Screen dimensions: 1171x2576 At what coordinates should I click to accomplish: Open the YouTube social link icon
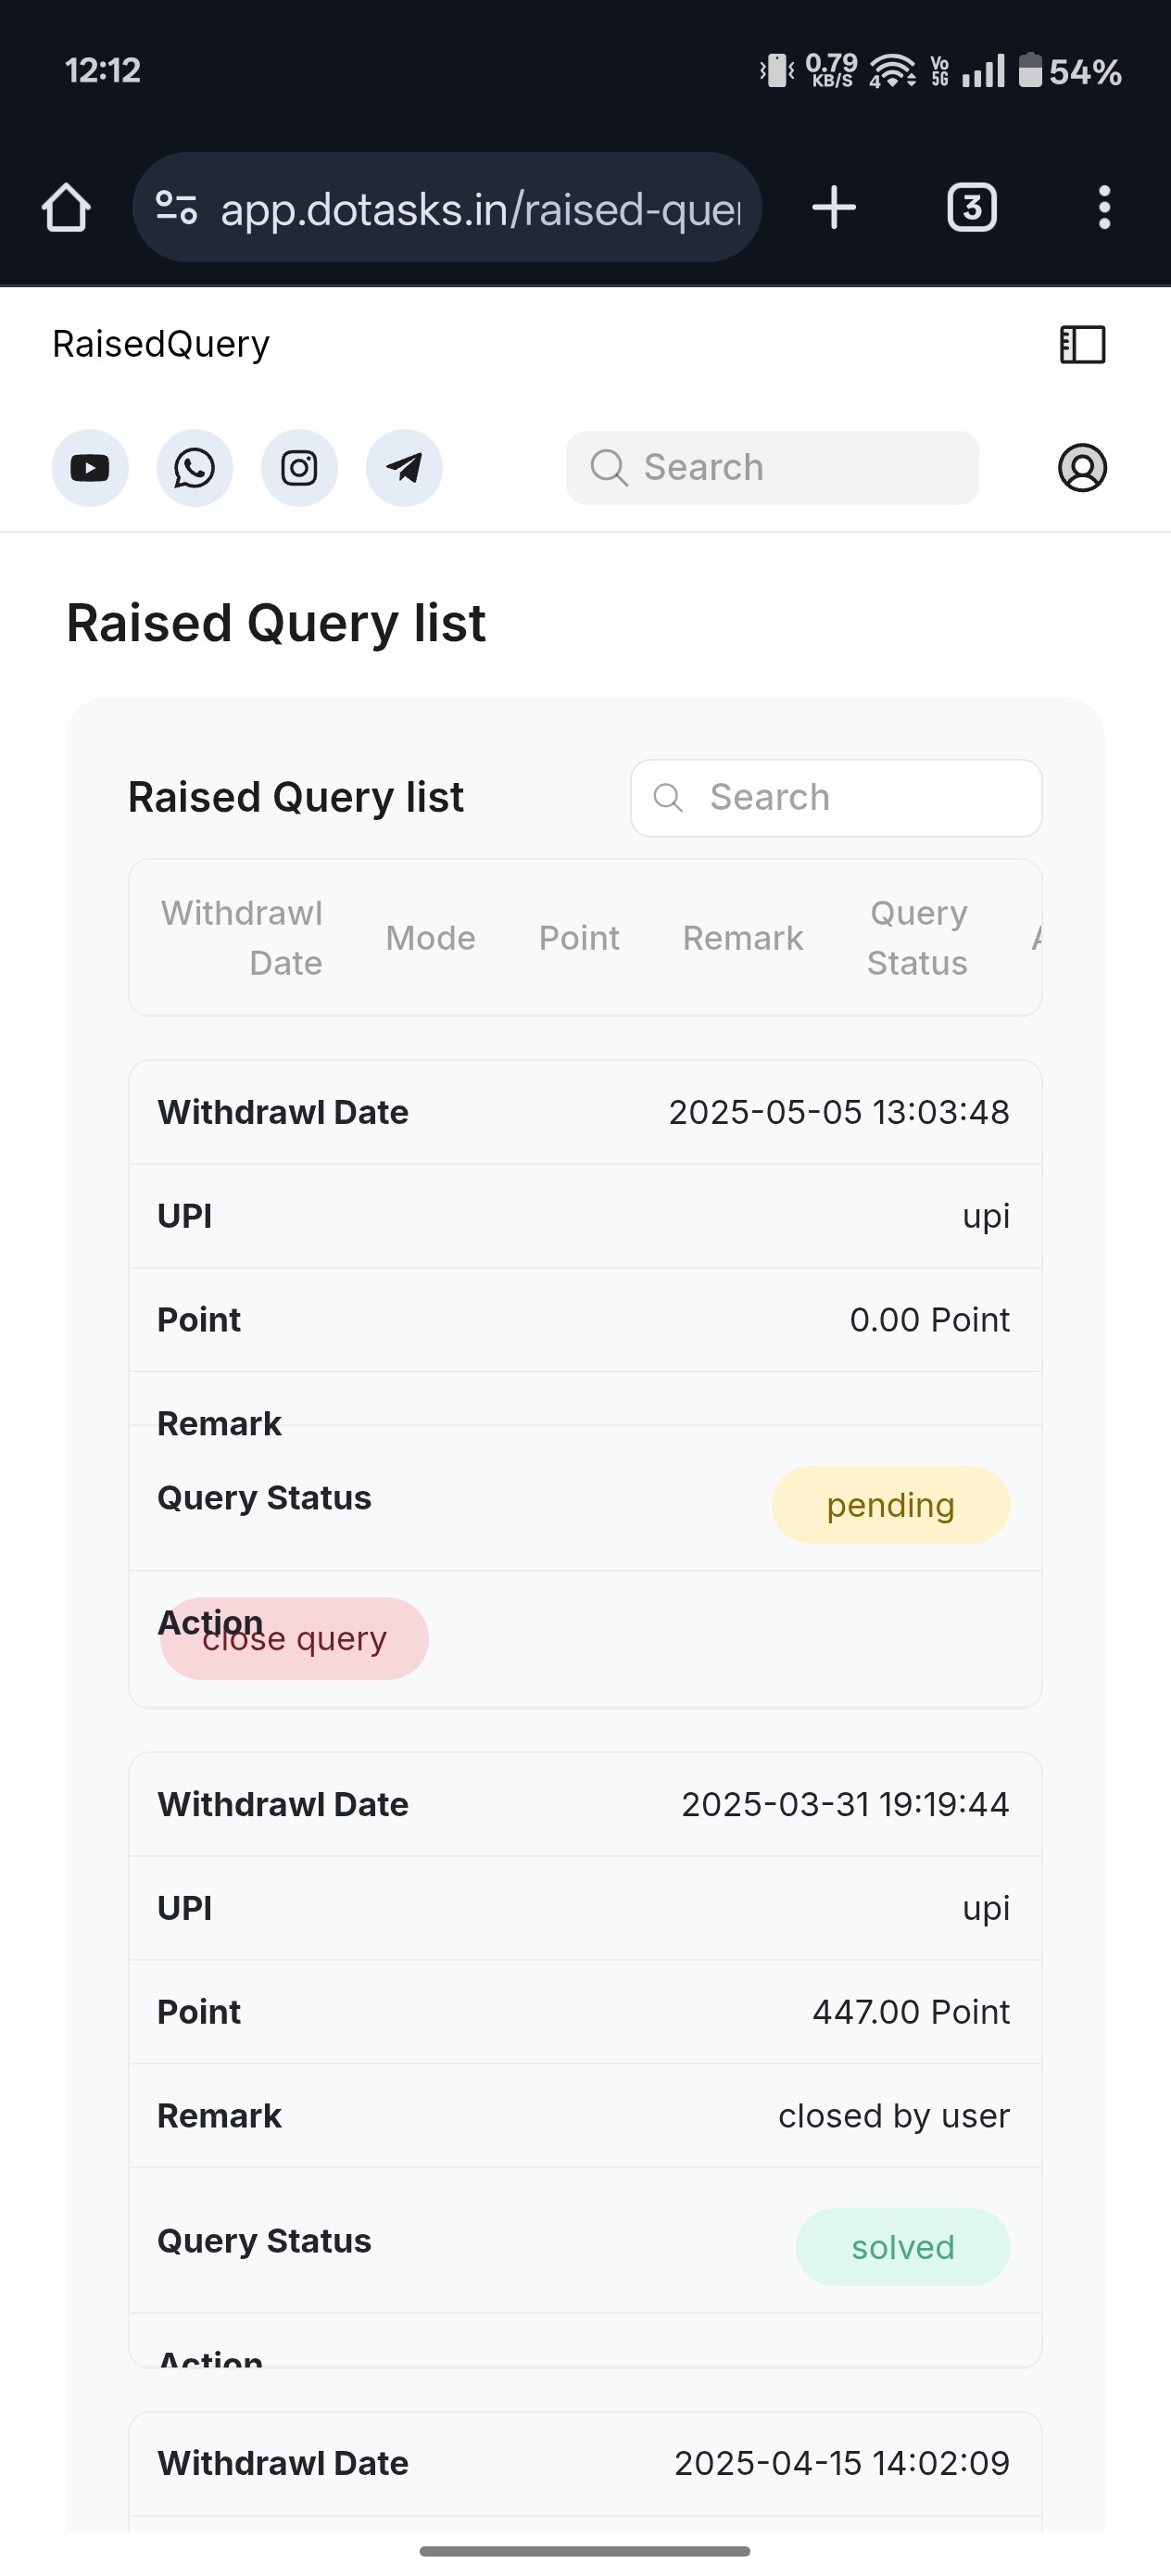pos(90,468)
